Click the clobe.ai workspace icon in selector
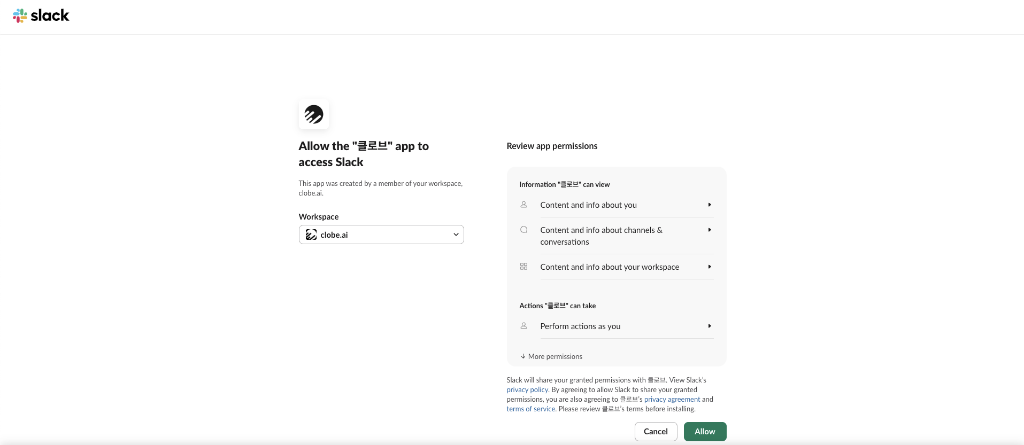Viewport: 1024px width, 445px height. coord(311,235)
